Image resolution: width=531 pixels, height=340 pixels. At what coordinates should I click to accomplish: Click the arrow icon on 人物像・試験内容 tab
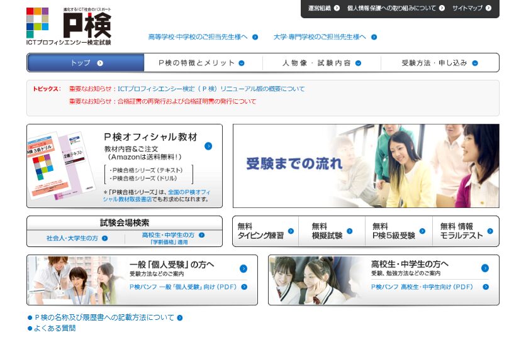click(x=358, y=63)
